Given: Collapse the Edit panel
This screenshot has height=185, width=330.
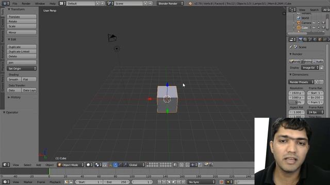Looking at the screenshot, I should tap(12, 39).
